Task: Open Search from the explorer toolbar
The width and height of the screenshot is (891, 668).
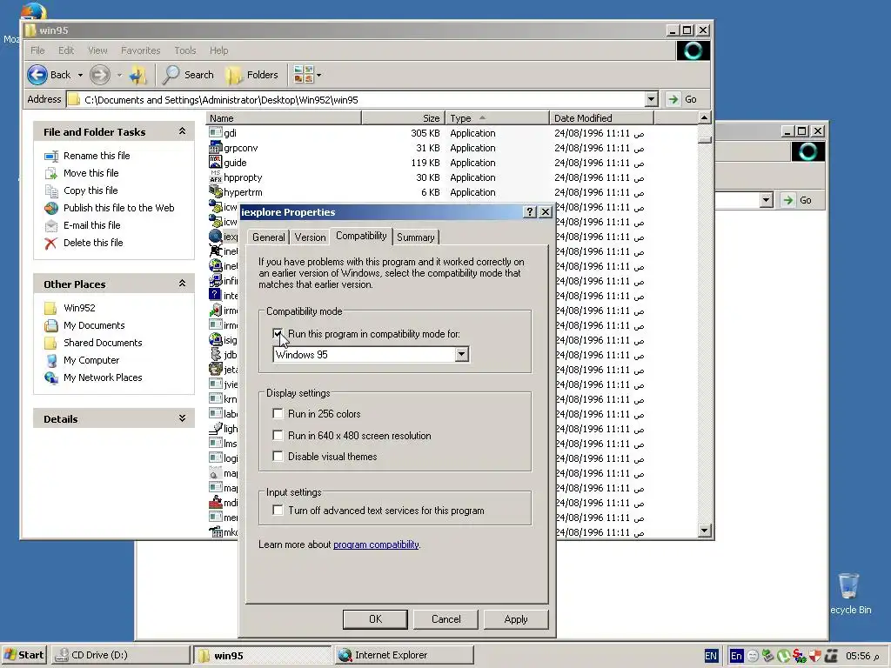Action: (188, 75)
